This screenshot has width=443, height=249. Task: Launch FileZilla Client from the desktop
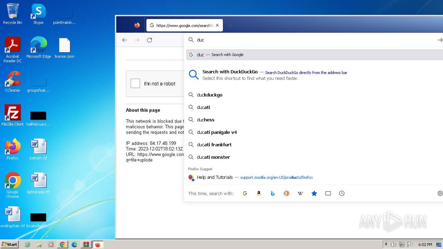12,116
